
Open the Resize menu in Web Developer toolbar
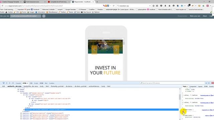click(70, 12)
